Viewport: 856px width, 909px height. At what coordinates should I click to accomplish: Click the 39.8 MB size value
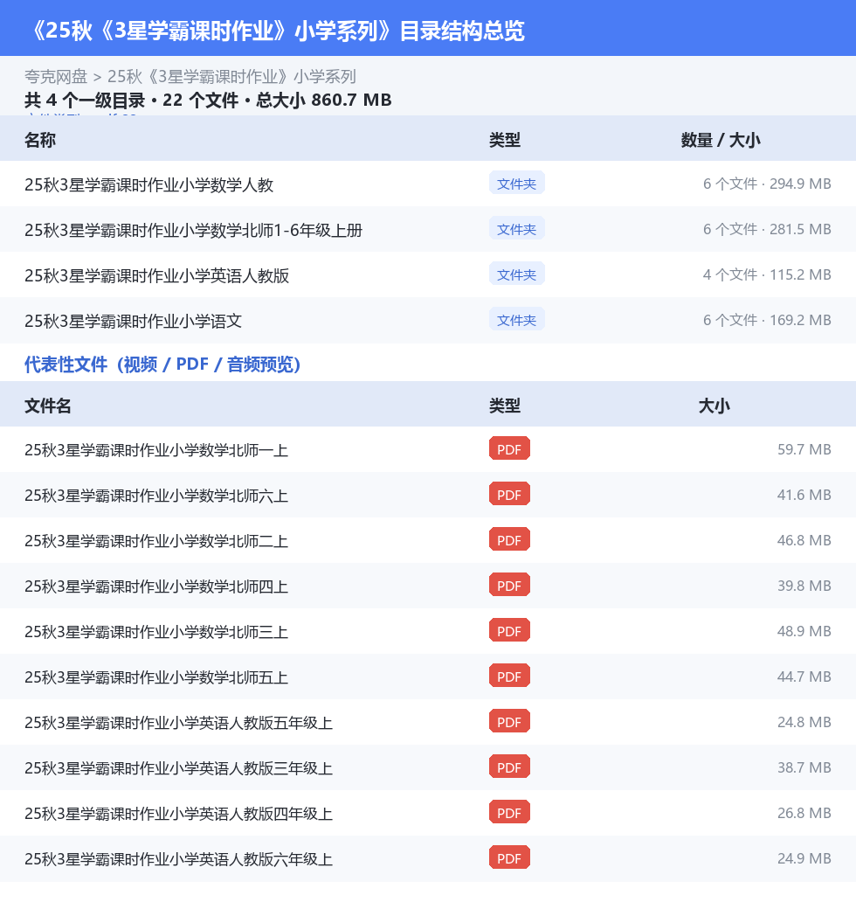coord(804,586)
